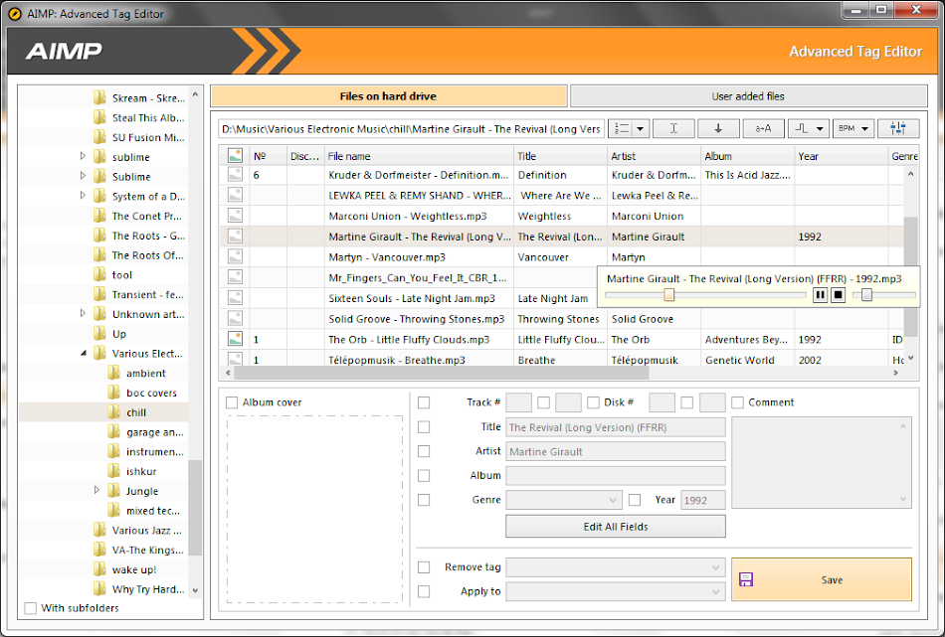
Task: Click the preview volume slider thumb
Action: [x=866, y=295]
